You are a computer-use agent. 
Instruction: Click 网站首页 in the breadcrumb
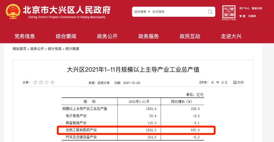[20, 49]
